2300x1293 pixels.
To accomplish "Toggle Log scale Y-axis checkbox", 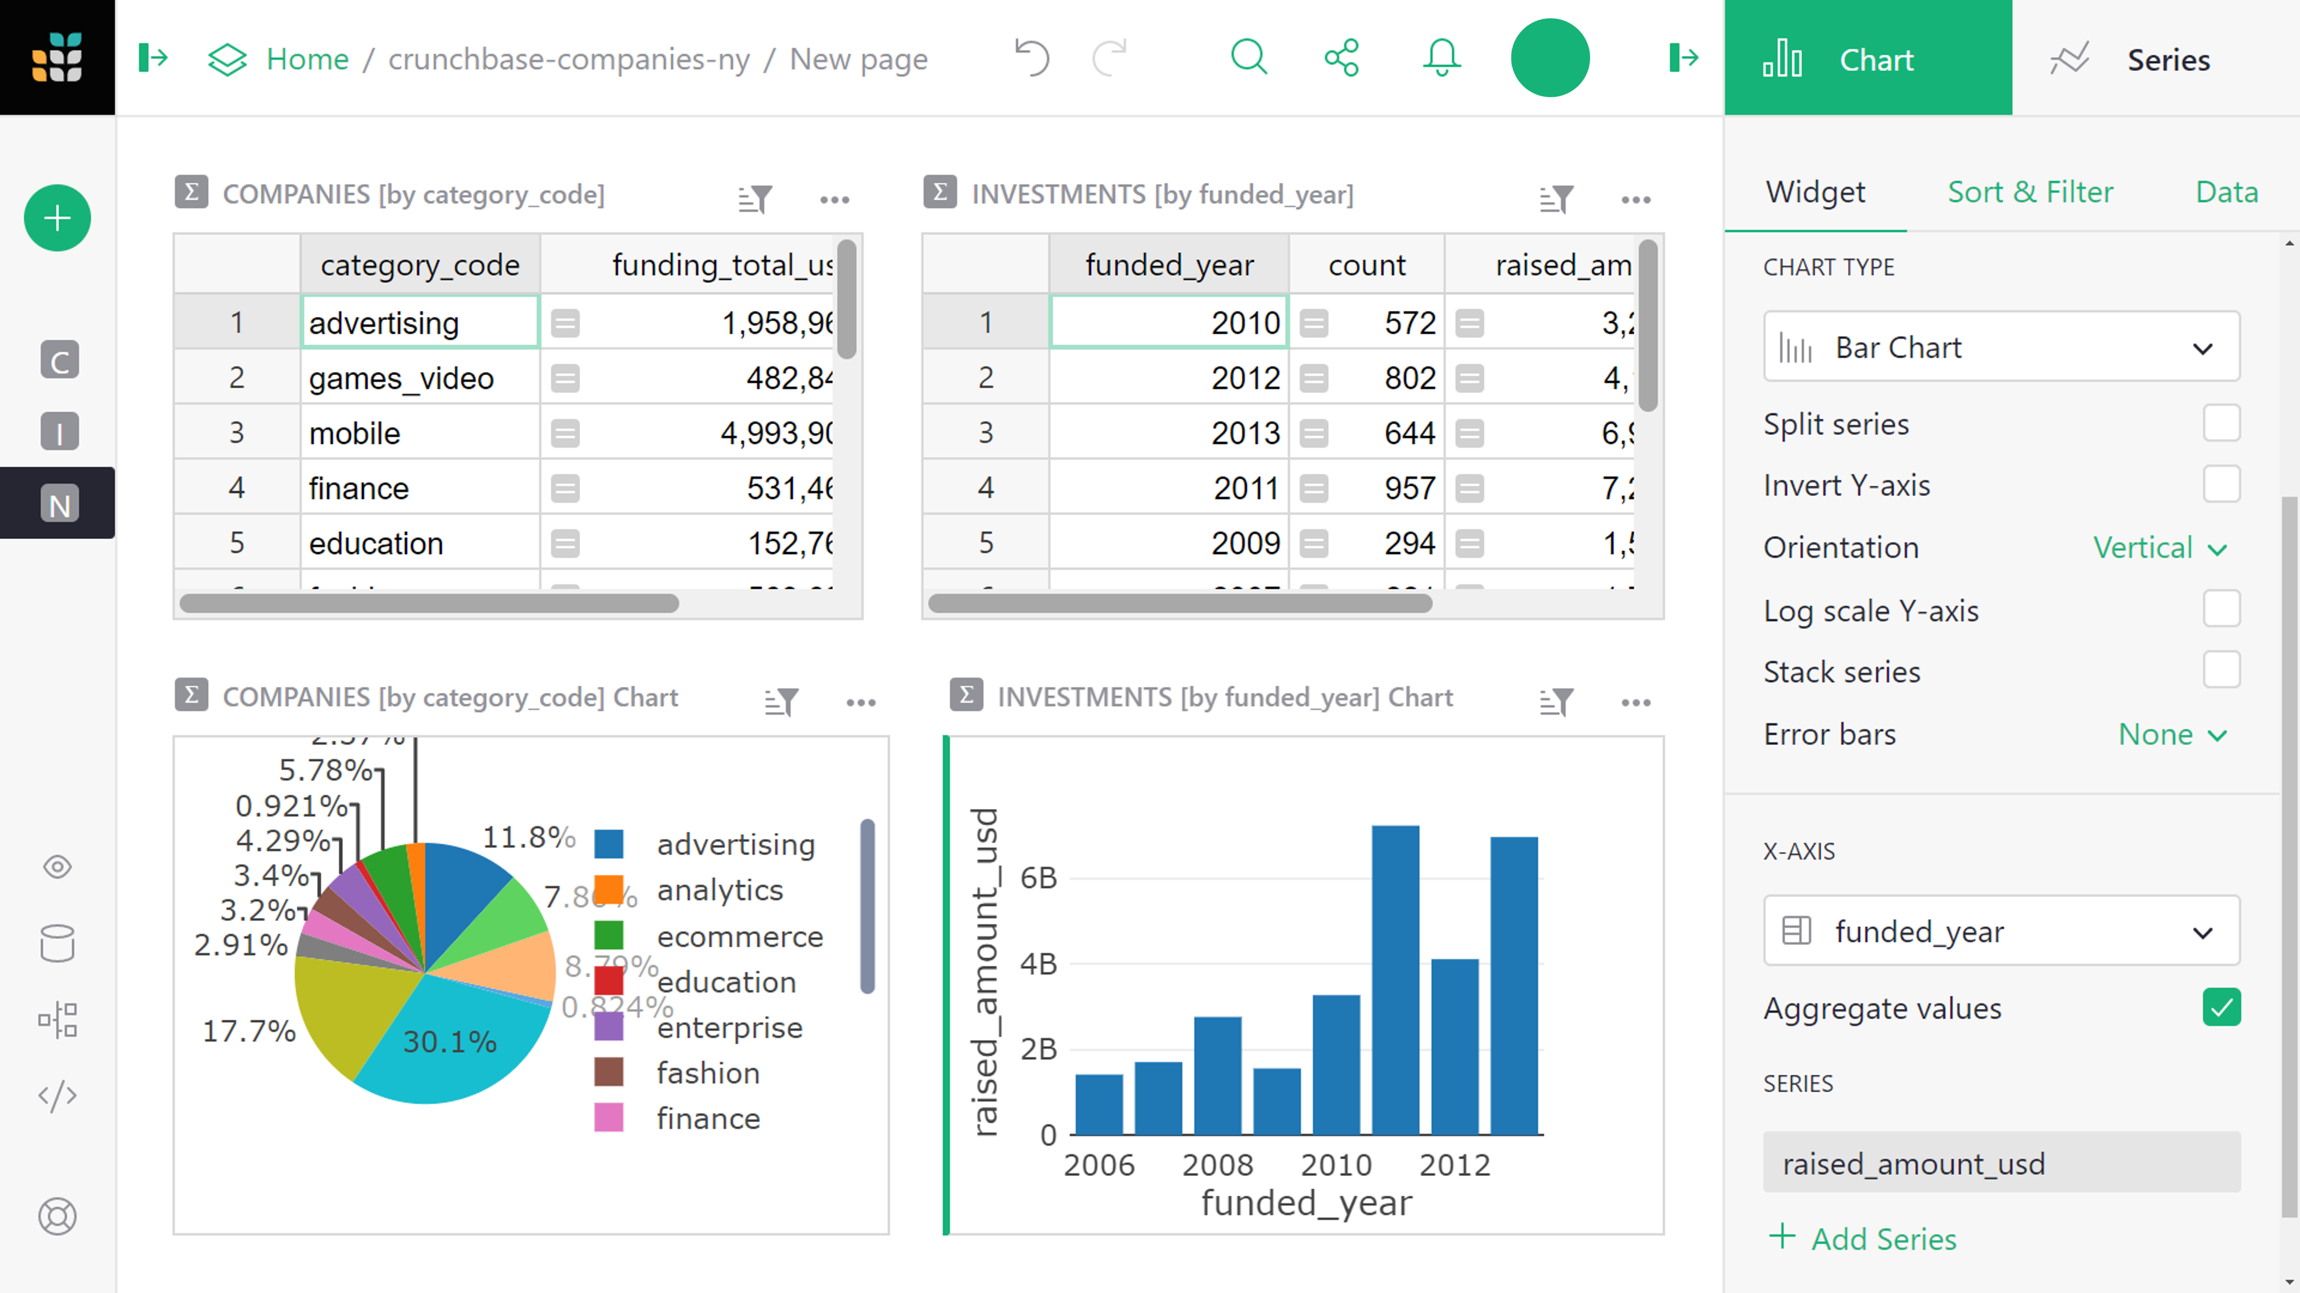I will click(x=2221, y=610).
